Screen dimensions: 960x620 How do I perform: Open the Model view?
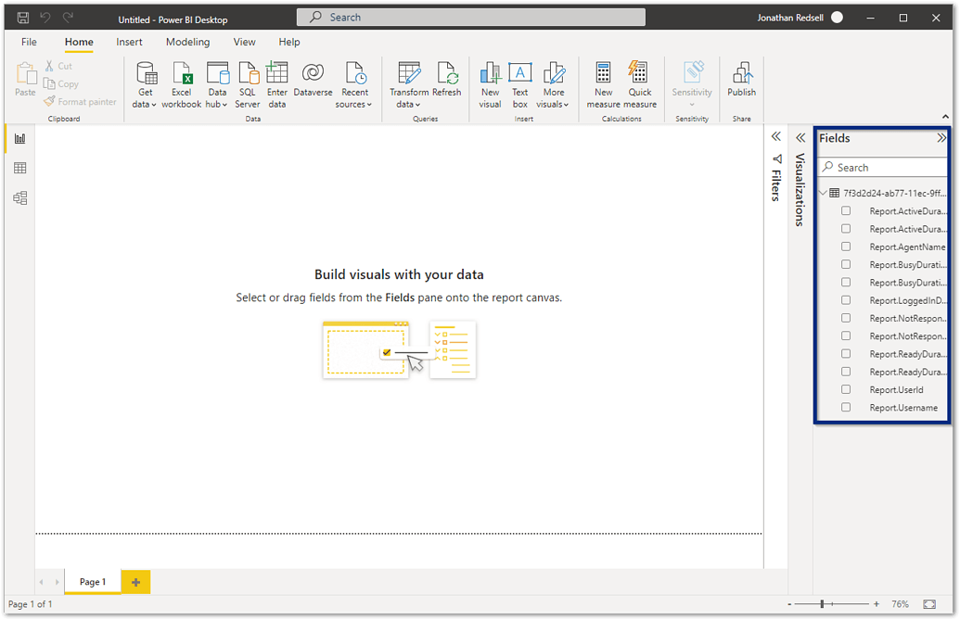click(19, 197)
